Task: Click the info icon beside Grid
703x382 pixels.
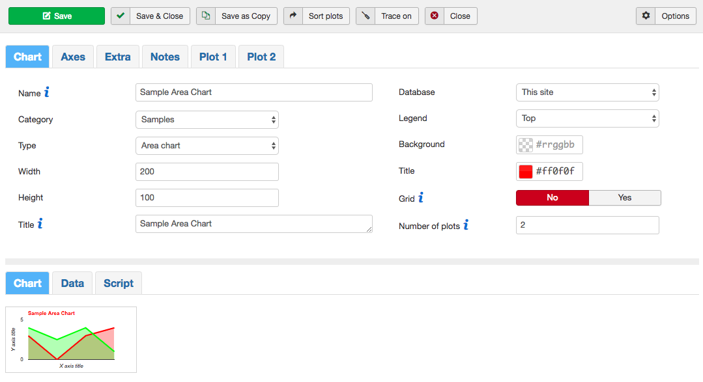Action: (421, 198)
